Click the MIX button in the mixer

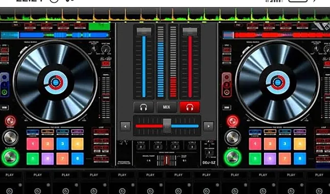167,107
